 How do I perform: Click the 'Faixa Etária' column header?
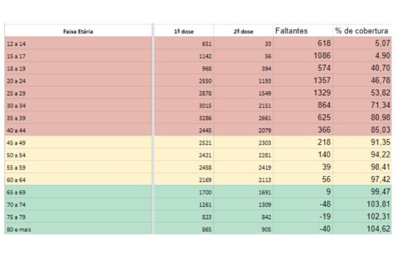tap(78, 31)
